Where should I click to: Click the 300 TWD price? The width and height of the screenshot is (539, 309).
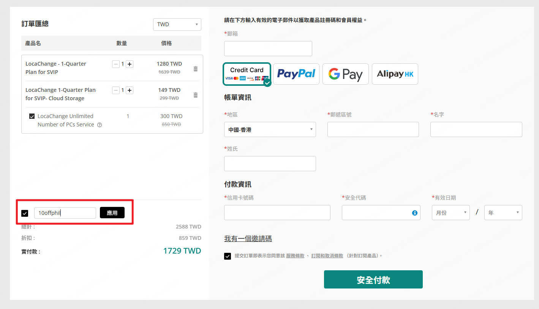[171, 116]
